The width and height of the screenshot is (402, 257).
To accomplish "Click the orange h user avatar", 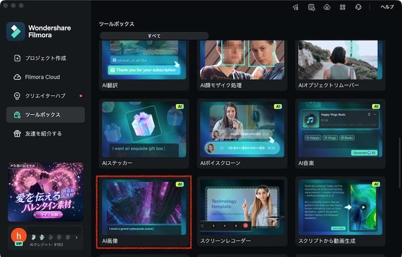I will click(18, 236).
